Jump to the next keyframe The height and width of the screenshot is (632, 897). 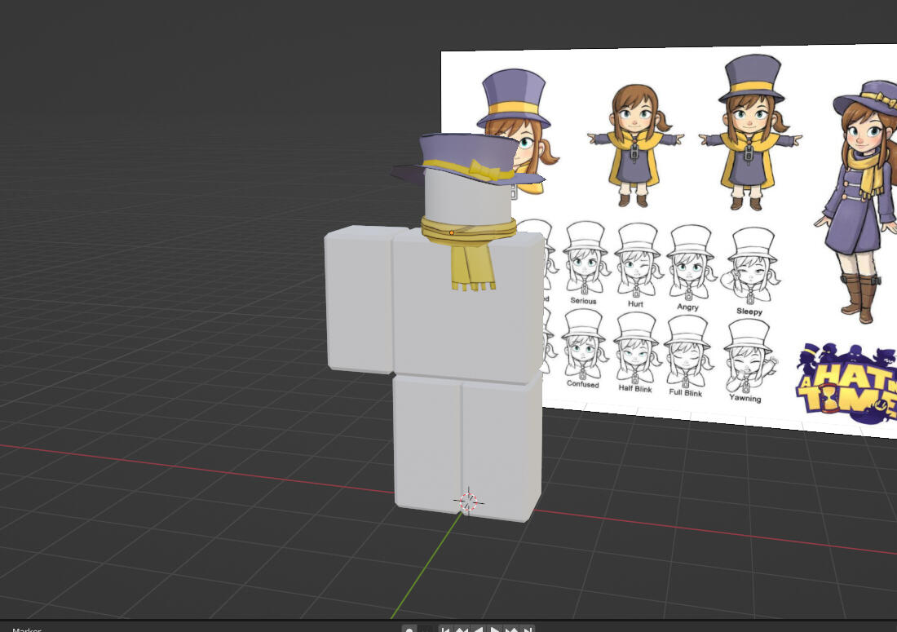(x=511, y=630)
